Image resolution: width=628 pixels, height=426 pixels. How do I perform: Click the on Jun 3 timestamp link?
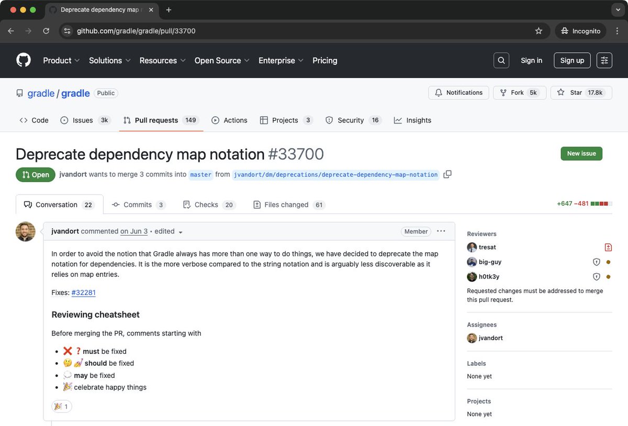(134, 231)
